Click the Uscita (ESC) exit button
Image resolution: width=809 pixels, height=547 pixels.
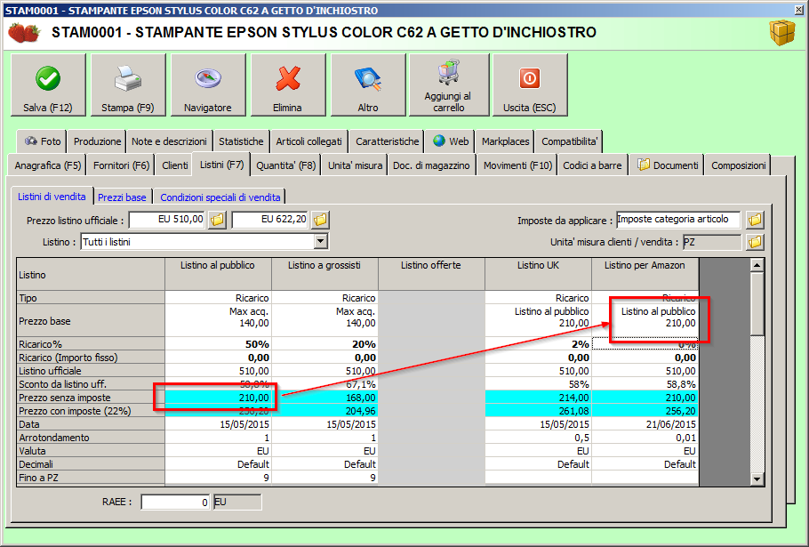(530, 85)
